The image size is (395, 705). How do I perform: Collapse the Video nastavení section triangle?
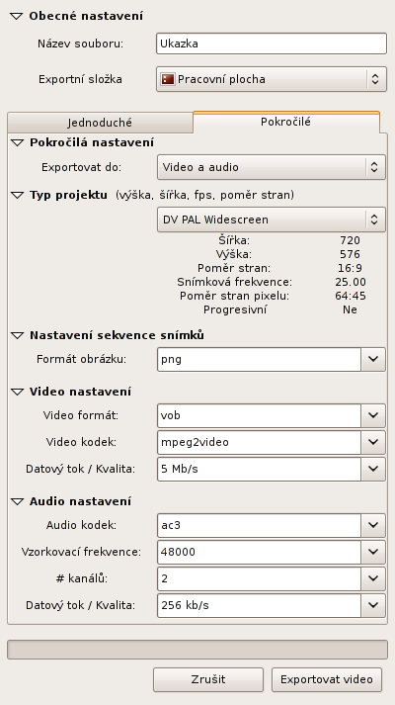(17, 392)
